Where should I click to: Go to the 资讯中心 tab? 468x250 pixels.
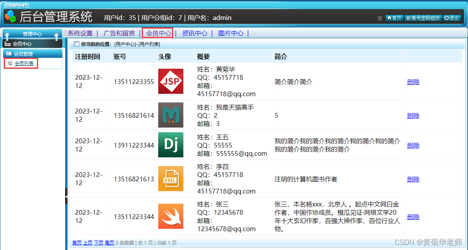[x=195, y=33]
